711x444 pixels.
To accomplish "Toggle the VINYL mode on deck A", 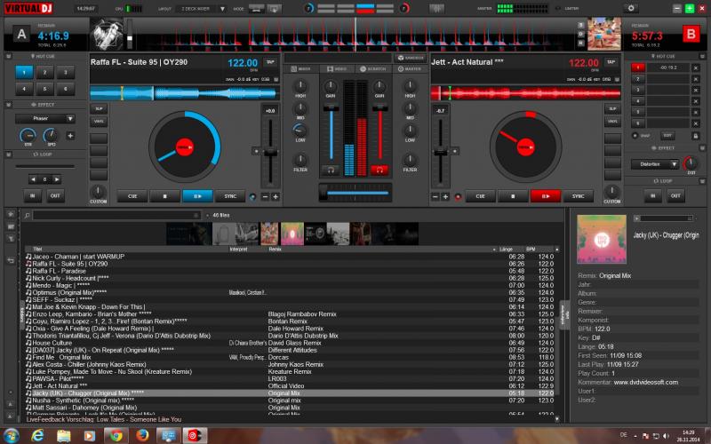I will click(x=99, y=122).
